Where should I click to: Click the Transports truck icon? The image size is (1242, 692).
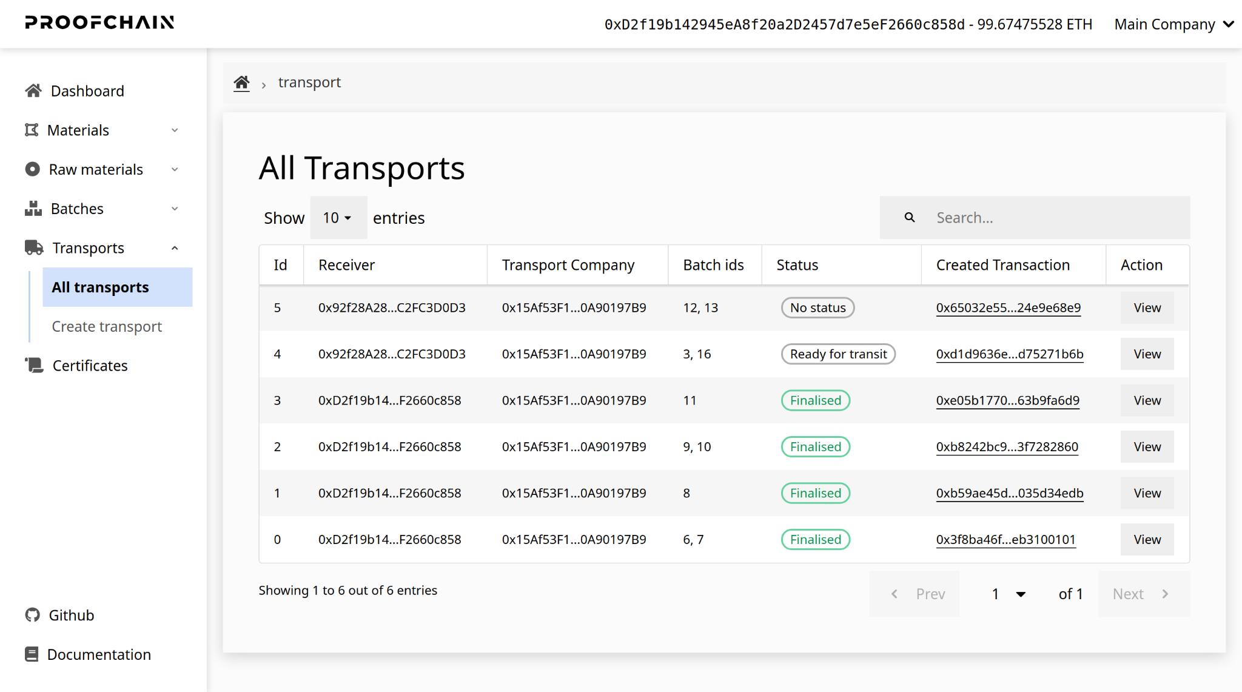point(34,247)
